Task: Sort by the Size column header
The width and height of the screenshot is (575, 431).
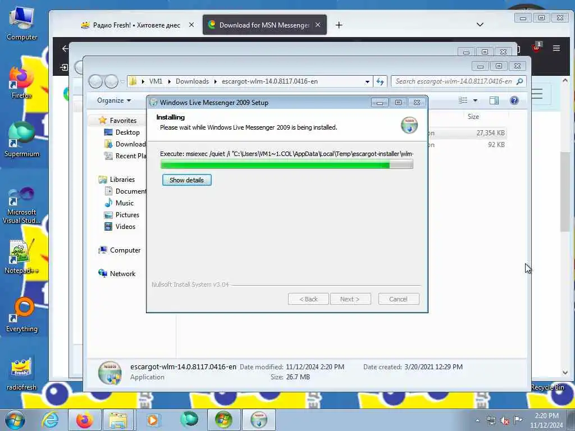Action: 473,117
